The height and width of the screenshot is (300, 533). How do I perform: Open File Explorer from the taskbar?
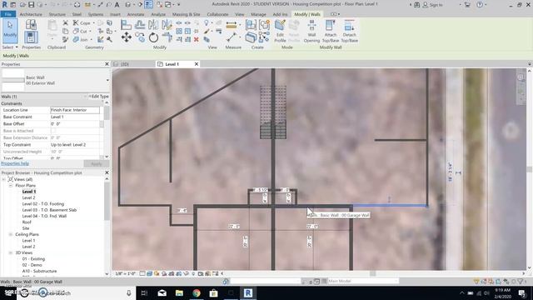click(179, 292)
